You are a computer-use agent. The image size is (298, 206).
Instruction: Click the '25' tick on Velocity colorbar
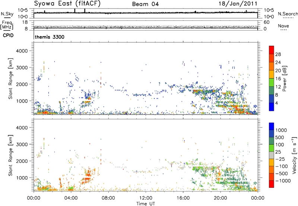pyautogui.click(x=278, y=152)
